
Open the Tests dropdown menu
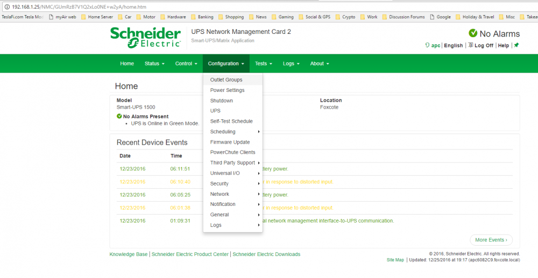pyautogui.click(x=264, y=63)
